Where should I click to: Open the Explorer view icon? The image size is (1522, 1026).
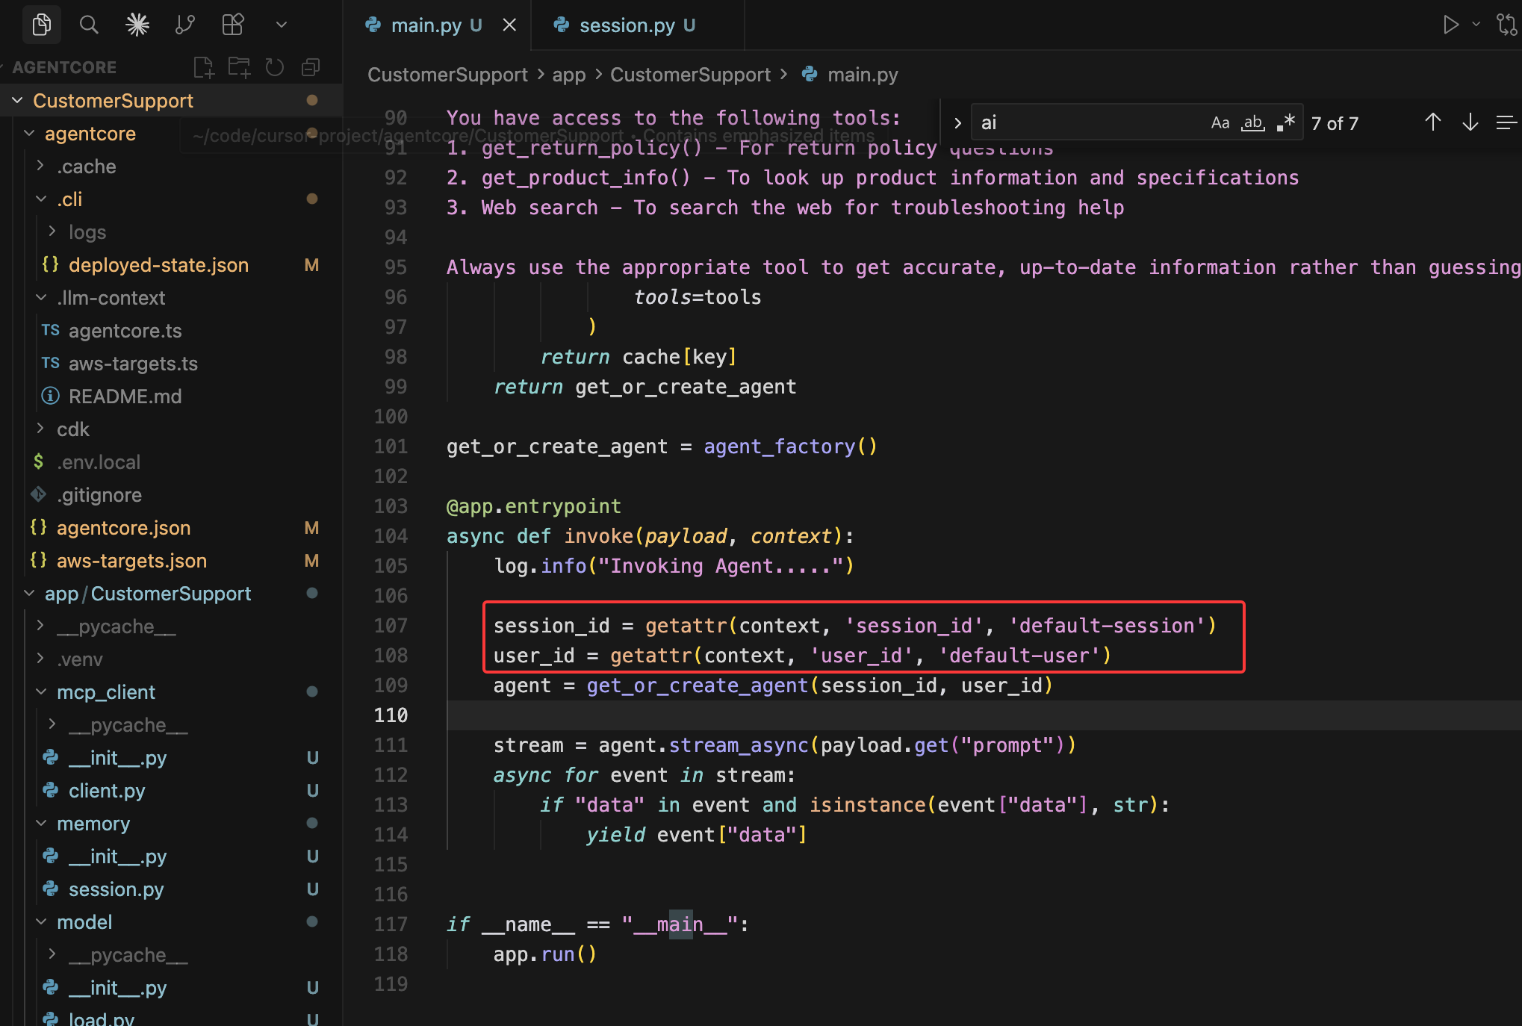click(42, 25)
